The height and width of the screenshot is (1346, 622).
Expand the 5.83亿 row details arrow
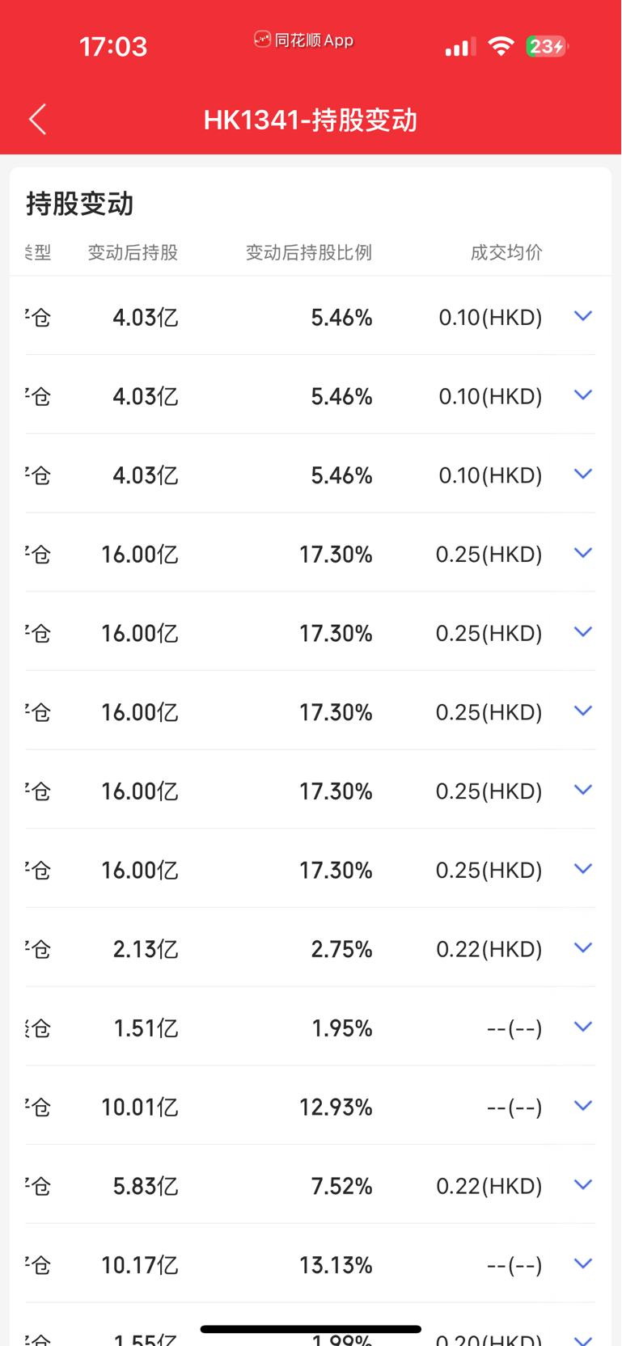click(x=583, y=1184)
